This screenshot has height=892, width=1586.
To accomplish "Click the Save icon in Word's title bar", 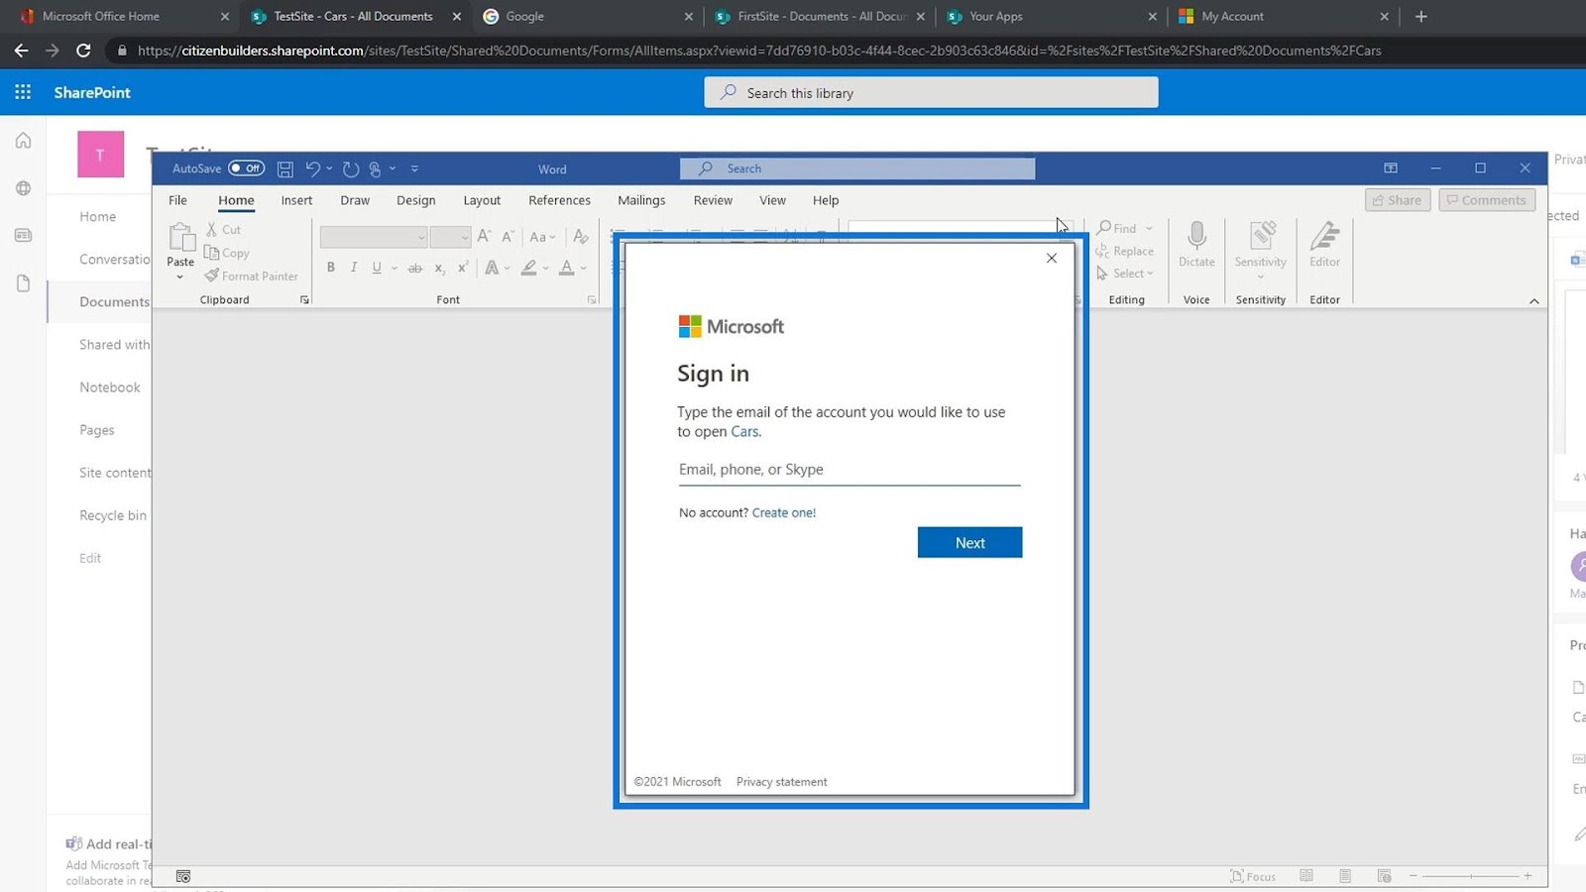I will click(x=284, y=168).
